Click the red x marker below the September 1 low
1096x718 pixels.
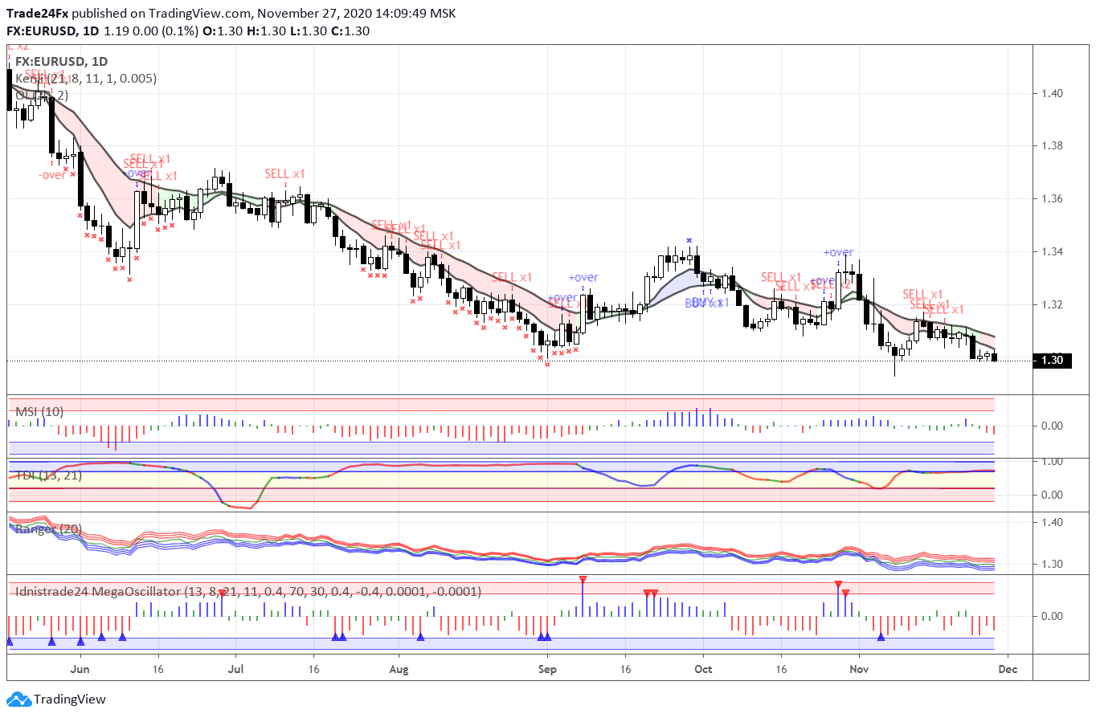[547, 365]
